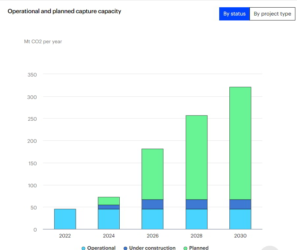Click the 2026 Under construction segment

[153, 204]
